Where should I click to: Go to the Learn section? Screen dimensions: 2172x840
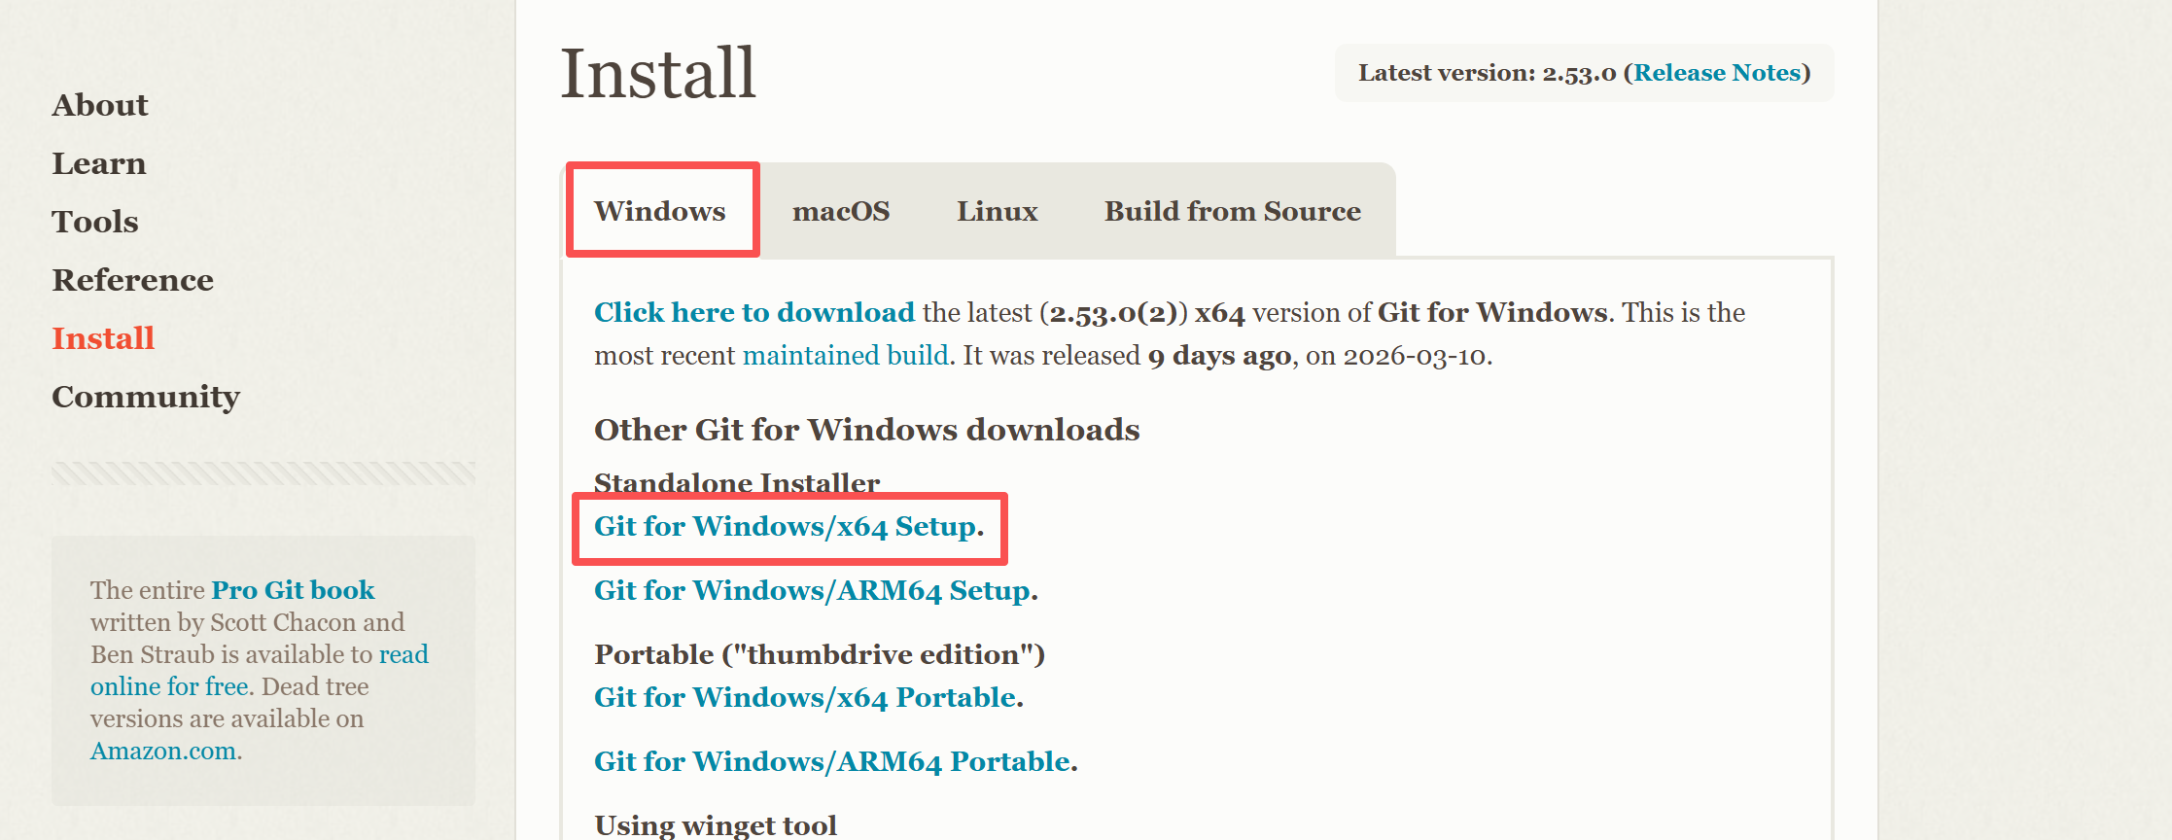coord(99,163)
